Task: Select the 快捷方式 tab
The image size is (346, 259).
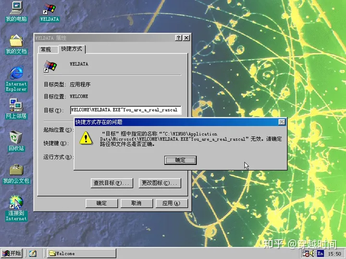Action: pos(72,48)
